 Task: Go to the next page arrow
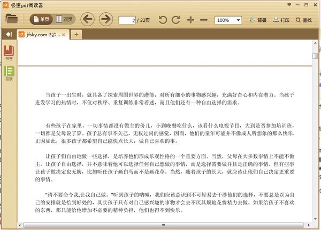(x=105, y=20)
